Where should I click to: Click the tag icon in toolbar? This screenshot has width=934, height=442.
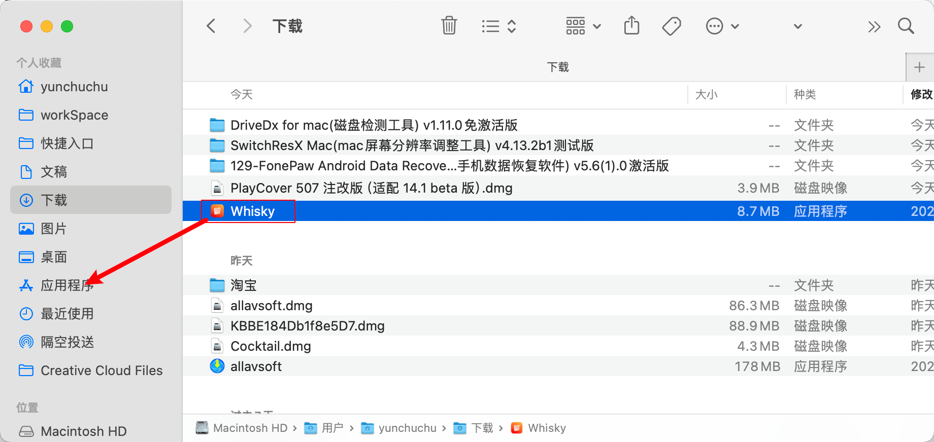click(x=672, y=26)
